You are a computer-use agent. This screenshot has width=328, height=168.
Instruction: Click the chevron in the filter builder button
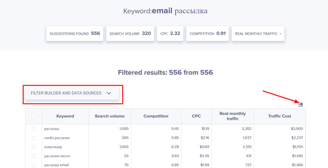click(109, 93)
